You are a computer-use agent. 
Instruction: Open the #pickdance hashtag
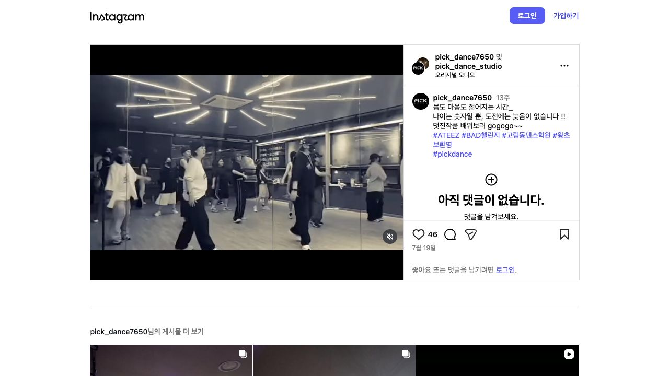453,154
